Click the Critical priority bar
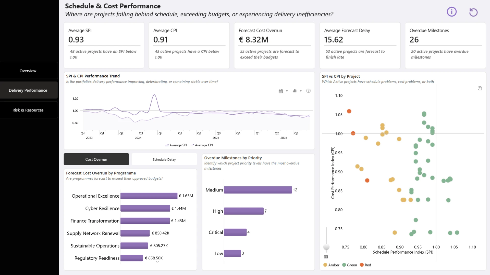 tap(235, 232)
